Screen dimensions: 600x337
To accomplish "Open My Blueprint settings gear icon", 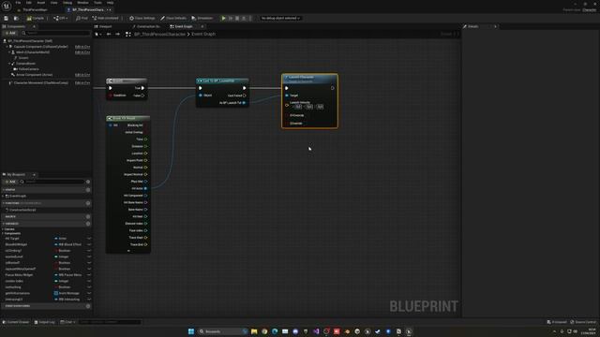I will pyautogui.click(x=88, y=182).
